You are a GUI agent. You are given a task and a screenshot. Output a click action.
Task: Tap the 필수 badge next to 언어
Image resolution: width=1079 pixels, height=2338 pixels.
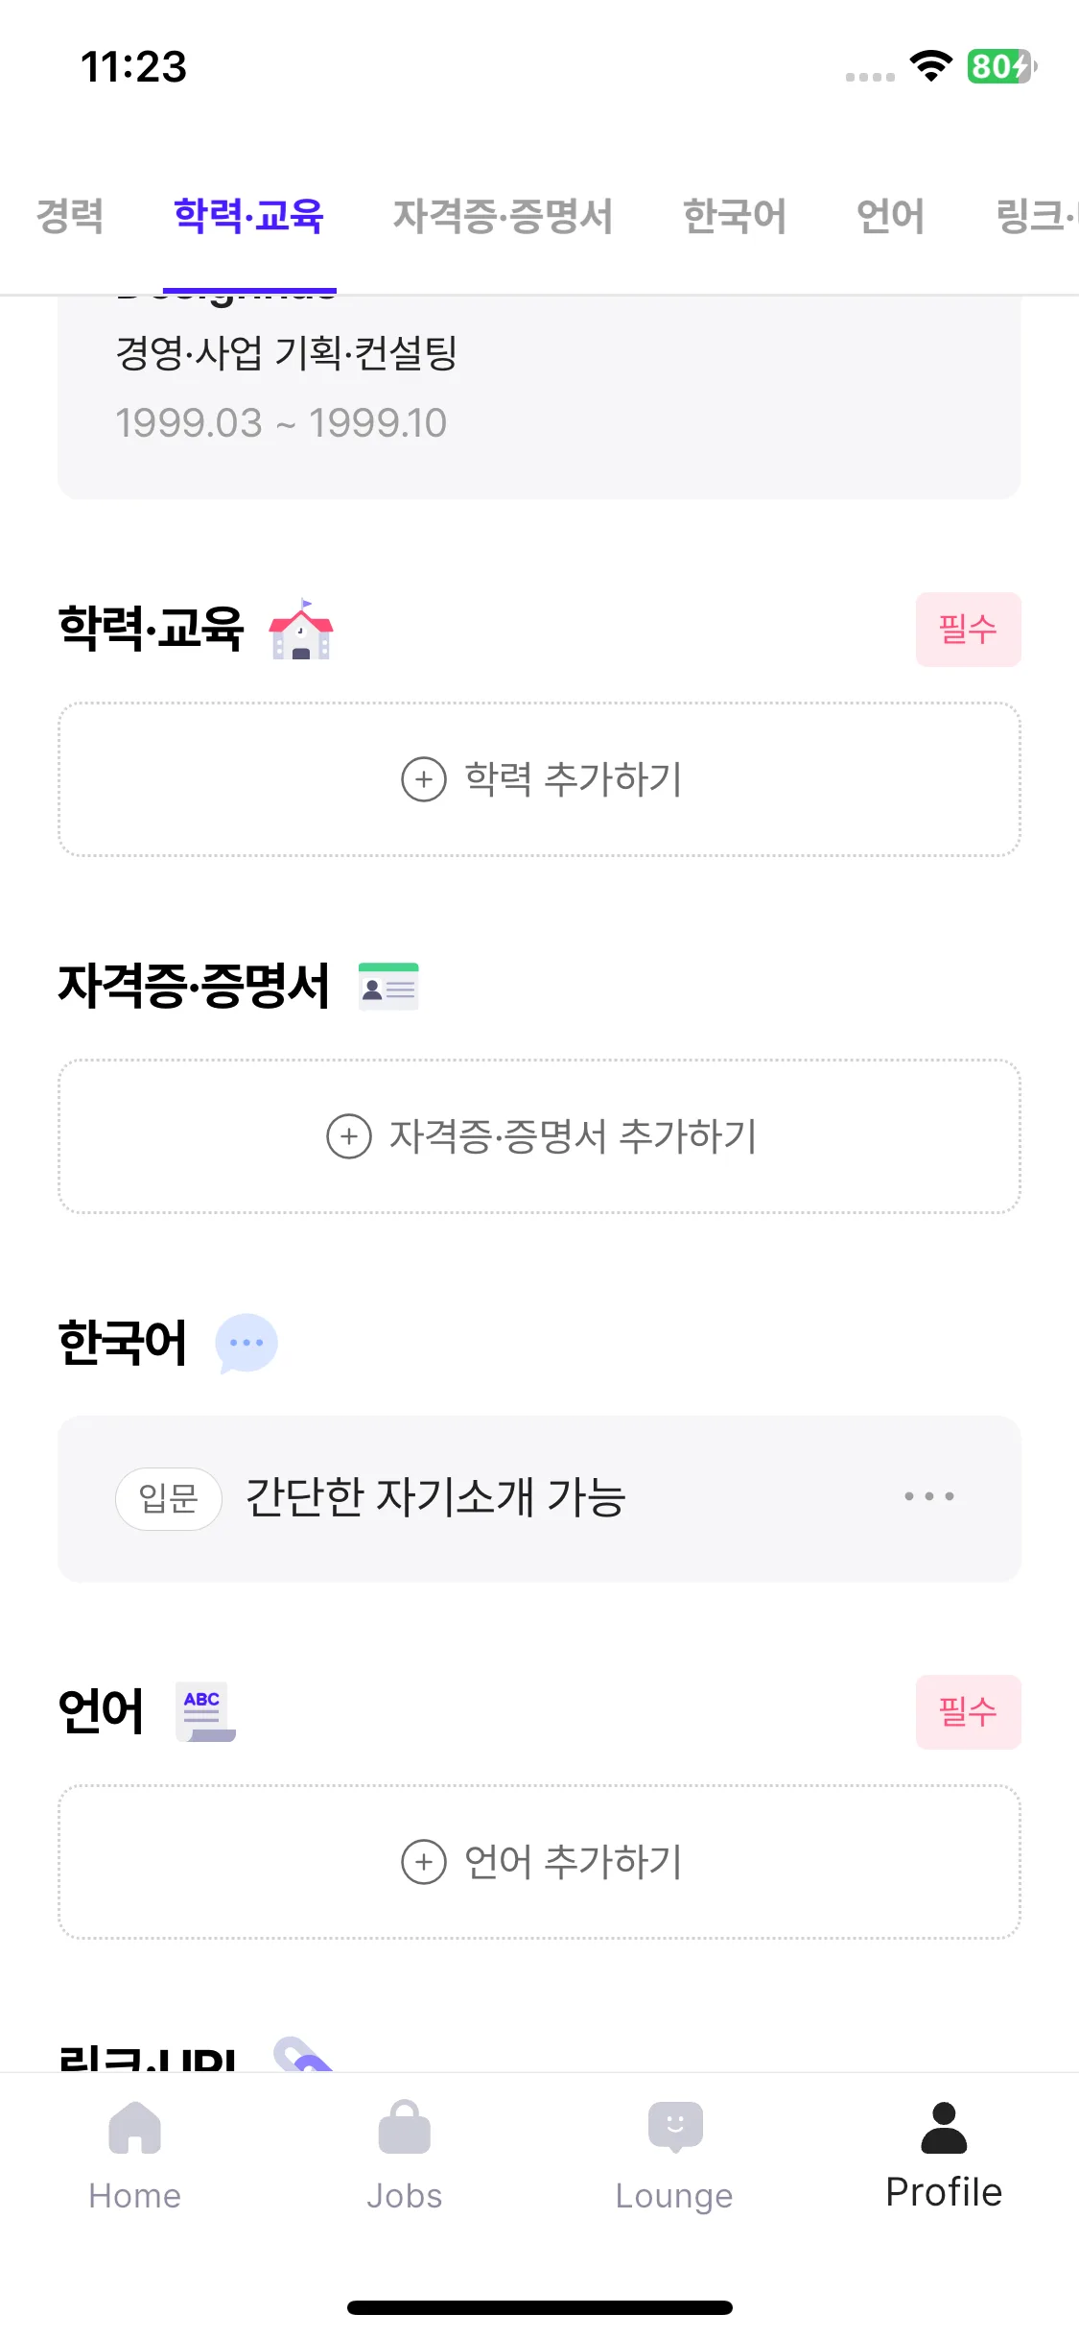(x=968, y=1712)
